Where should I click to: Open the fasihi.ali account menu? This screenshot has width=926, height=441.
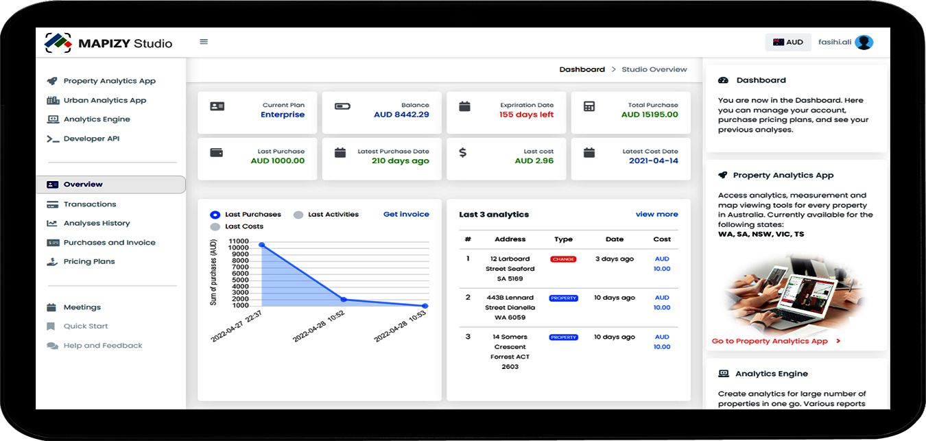coord(846,43)
